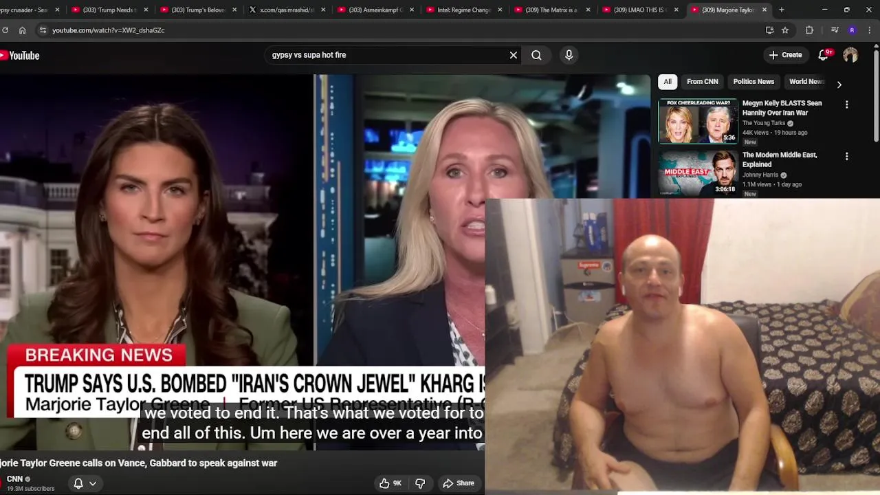Select the 'World News' filter chip

coord(806,82)
